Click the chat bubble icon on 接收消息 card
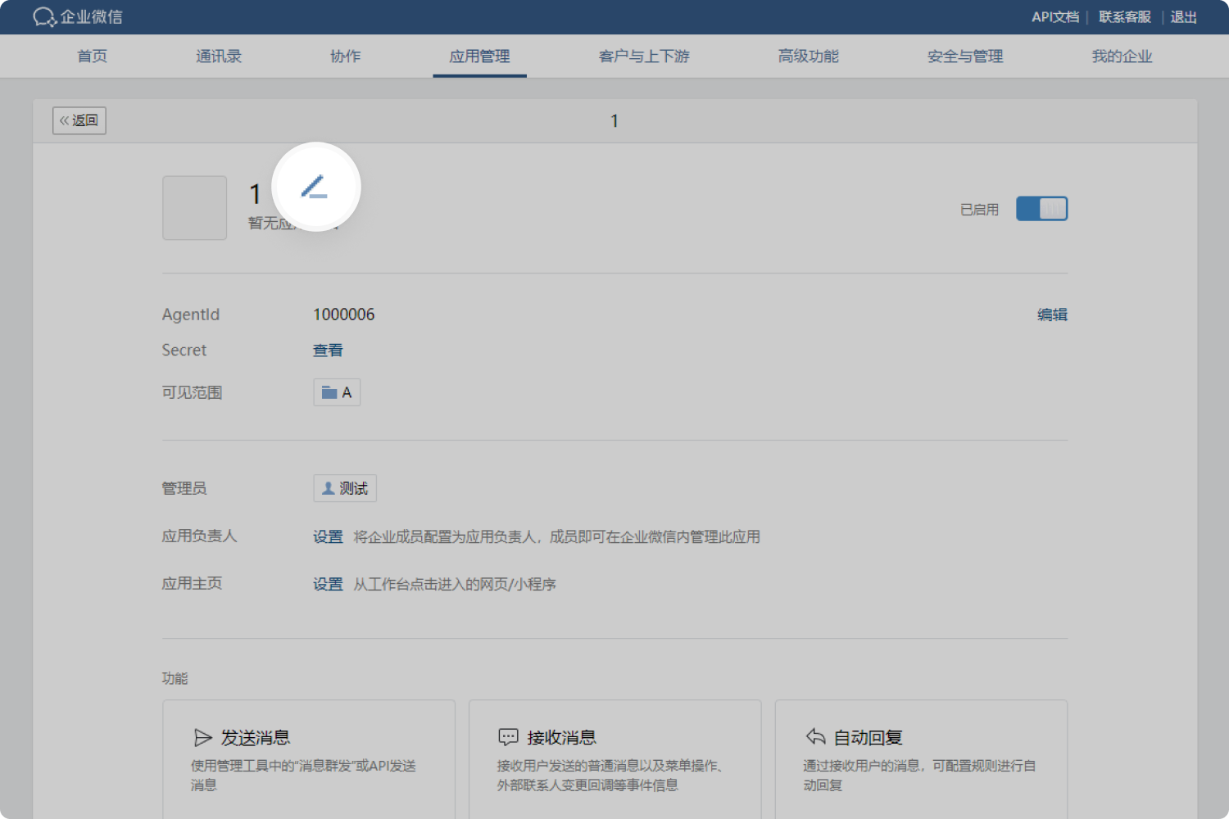Image resolution: width=1229 pixels, height=819 pixels. [x=509, y=736]
